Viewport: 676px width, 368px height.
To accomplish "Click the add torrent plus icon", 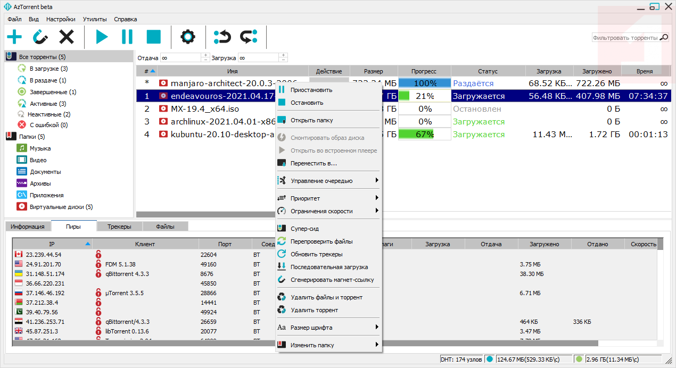I will 14,37.
